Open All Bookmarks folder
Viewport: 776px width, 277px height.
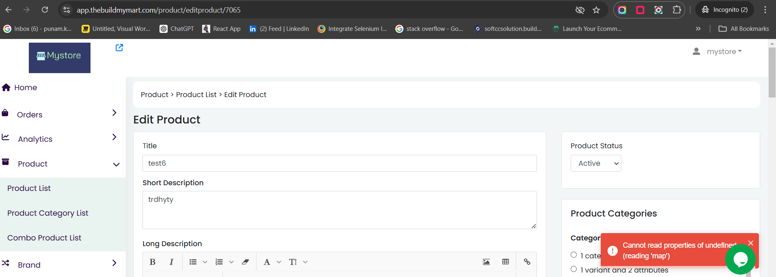(x=744, y=29)
